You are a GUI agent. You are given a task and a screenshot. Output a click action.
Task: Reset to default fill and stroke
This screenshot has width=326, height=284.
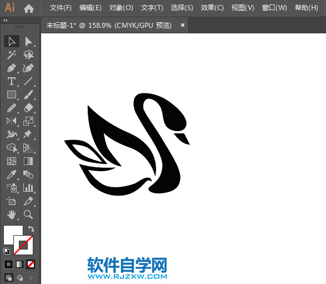(7, 251)
